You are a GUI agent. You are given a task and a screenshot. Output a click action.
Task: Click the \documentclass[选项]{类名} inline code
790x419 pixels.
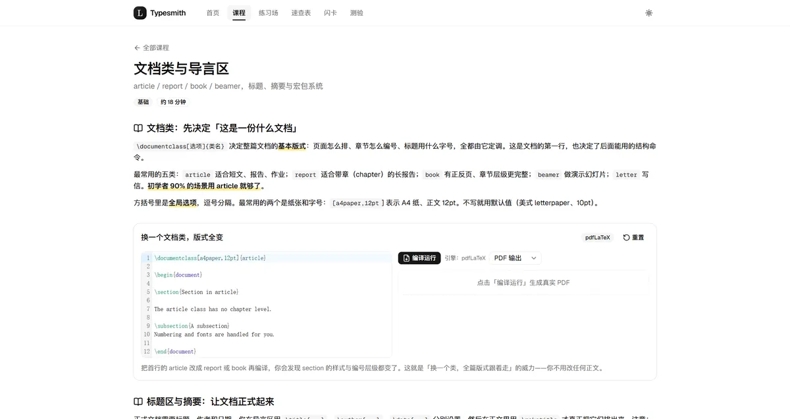pyautogui.click(x=180, y=146)
